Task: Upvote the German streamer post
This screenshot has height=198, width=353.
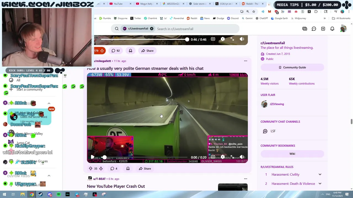Action: 90,169
